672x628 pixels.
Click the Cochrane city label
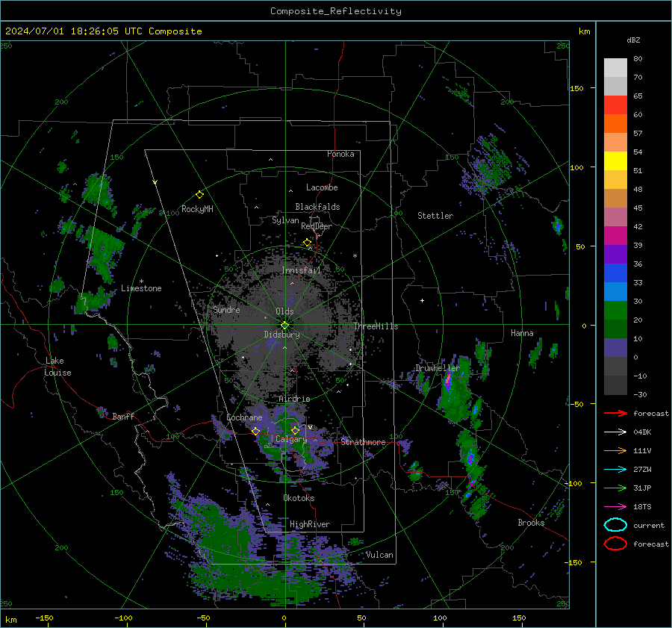pyautogui.click(x=244, y=417)
